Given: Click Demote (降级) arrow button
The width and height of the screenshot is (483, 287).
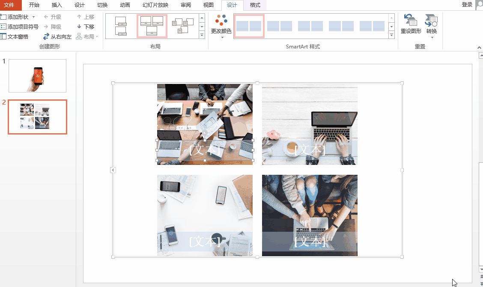Looking at the screenshot, I should coord(53,27).
